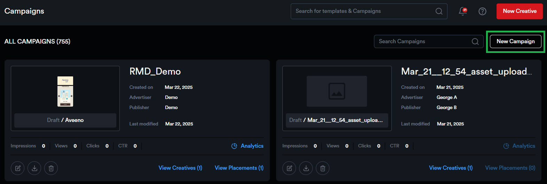The image size is (547, 184).
Task: Create a New Creative
Action: (x=519, y=11)
